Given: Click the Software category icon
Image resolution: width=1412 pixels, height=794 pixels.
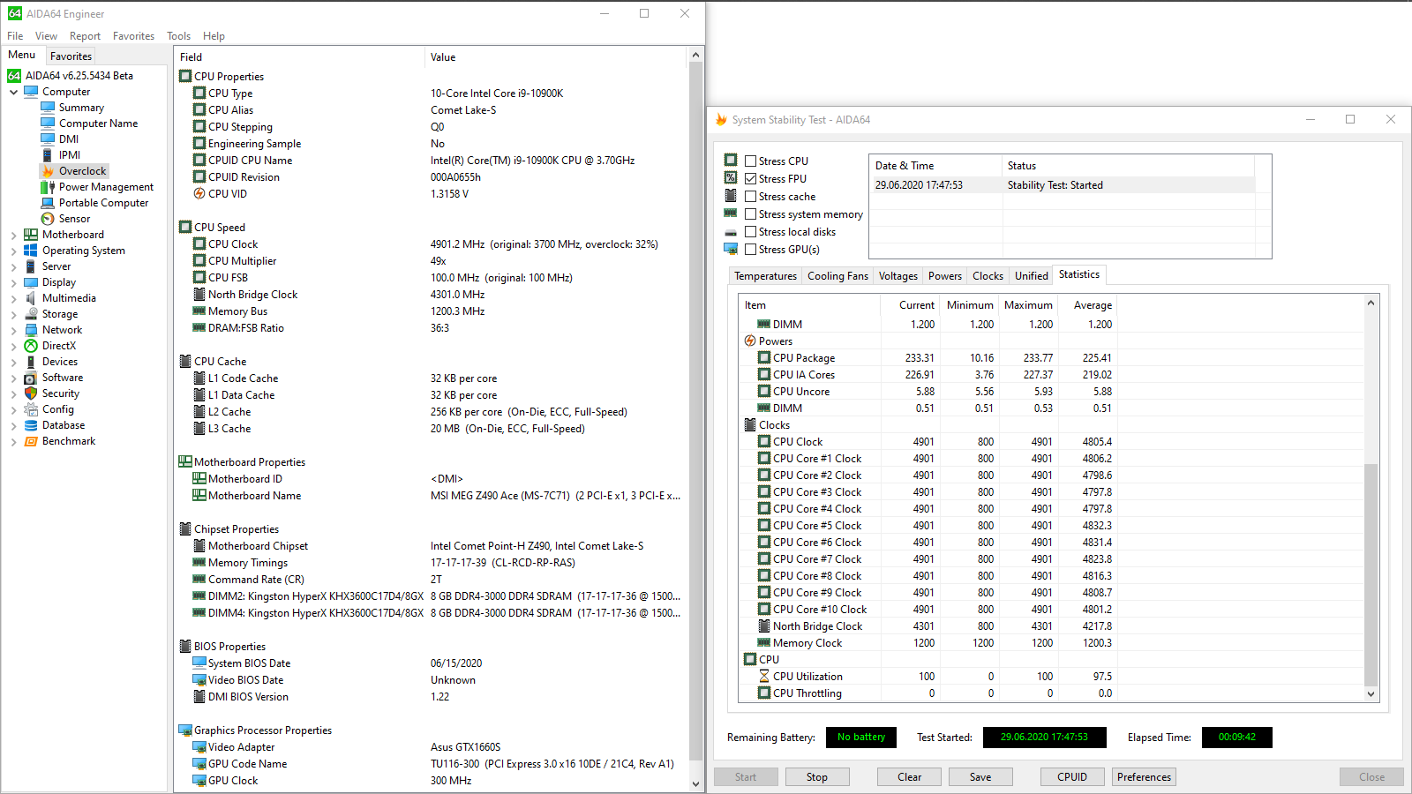Looking at the screenshot, I should tap(31, 378).
